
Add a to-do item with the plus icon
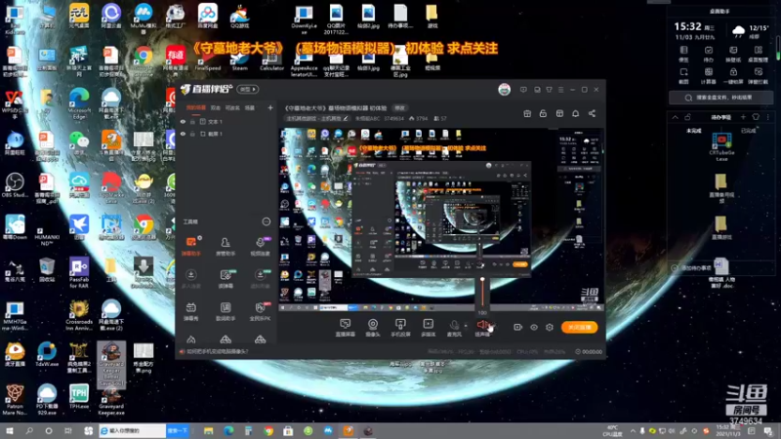click(x=743, y=117)
